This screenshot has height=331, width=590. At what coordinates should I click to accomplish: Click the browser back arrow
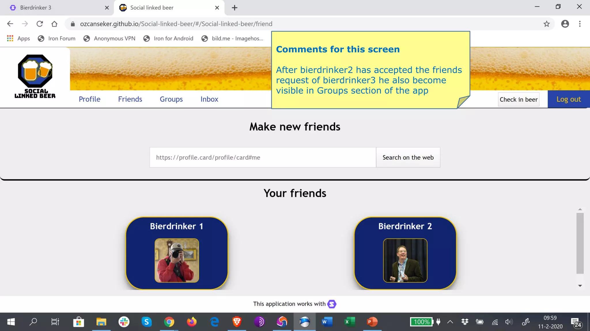[10, 24]
